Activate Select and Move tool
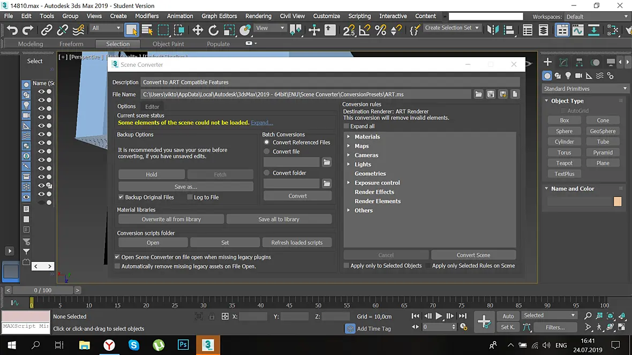Screen dimensions: 632x355 (x=198, y=30)
